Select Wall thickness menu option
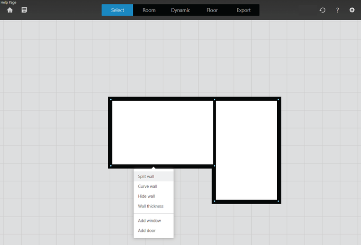Image resolution: width=361 pixels, height=245 pixels. coord(154,206)
